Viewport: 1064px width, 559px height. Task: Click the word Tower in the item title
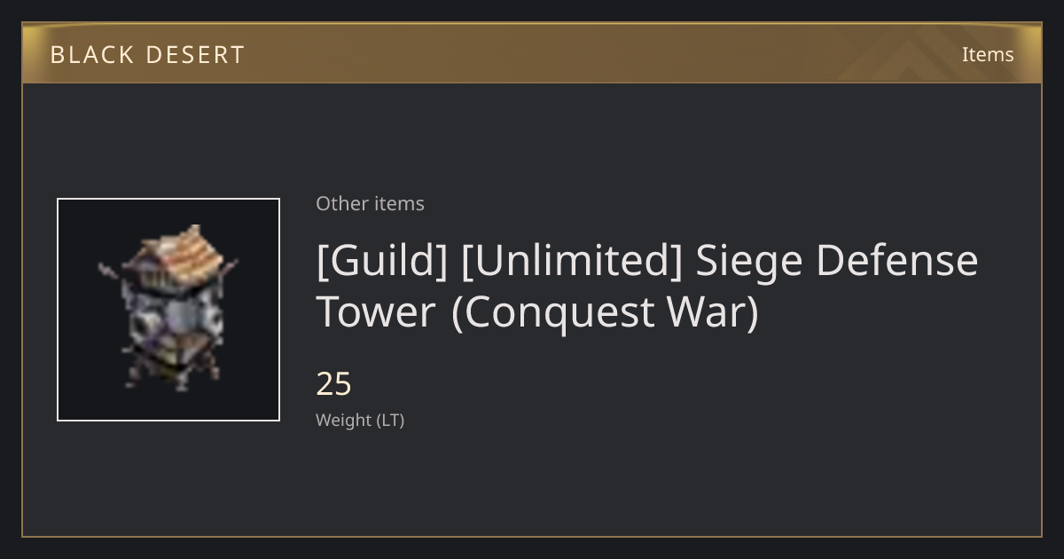tap(376, 312)
